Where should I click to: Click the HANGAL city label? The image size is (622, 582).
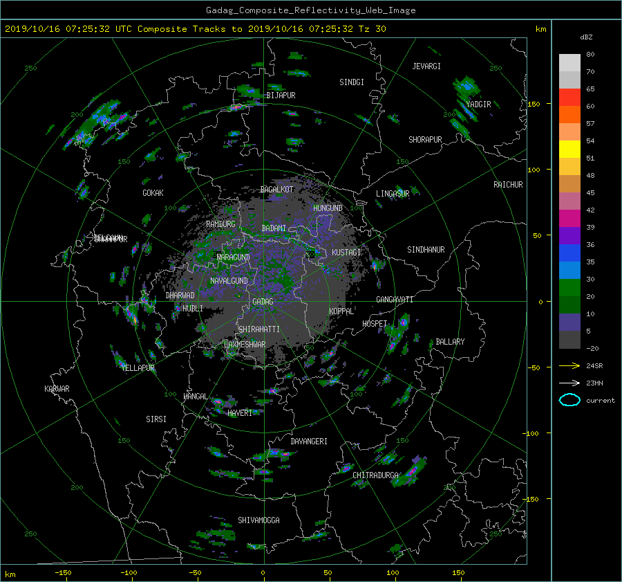click(x=195, y=397)
